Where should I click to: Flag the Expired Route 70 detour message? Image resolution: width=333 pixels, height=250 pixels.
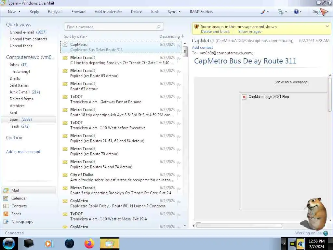pyautogui.click(x=179, y=150)
